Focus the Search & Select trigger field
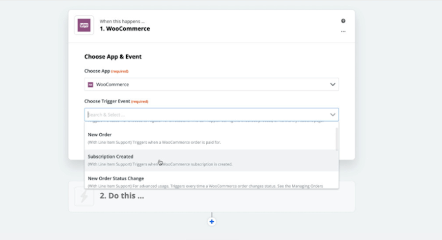 pos(206,115)
